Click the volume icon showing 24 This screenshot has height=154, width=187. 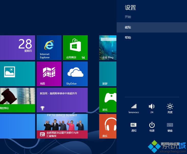(x=152, y=108)
